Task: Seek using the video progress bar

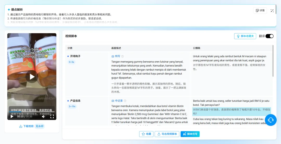Action: pyautogui.click(x=32, y=112)
